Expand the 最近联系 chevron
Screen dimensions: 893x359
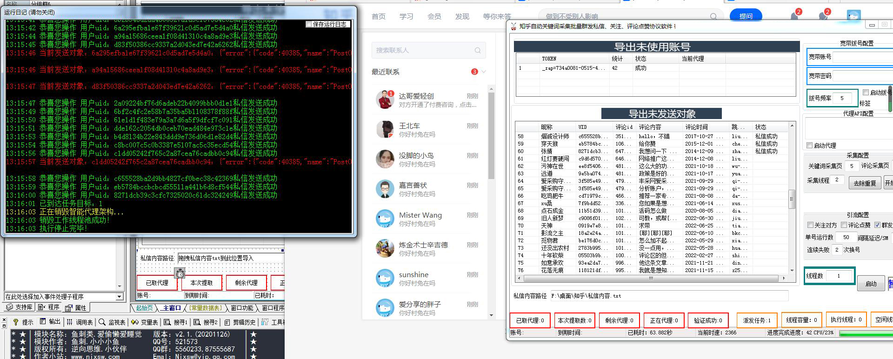pos(484,72)
